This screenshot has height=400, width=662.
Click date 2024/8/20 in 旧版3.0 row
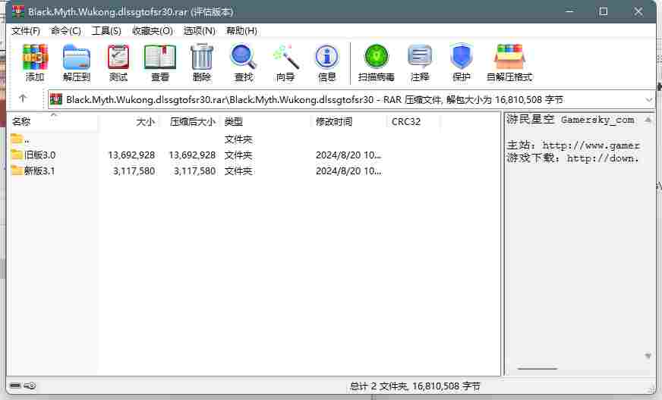tap(348, 155)
